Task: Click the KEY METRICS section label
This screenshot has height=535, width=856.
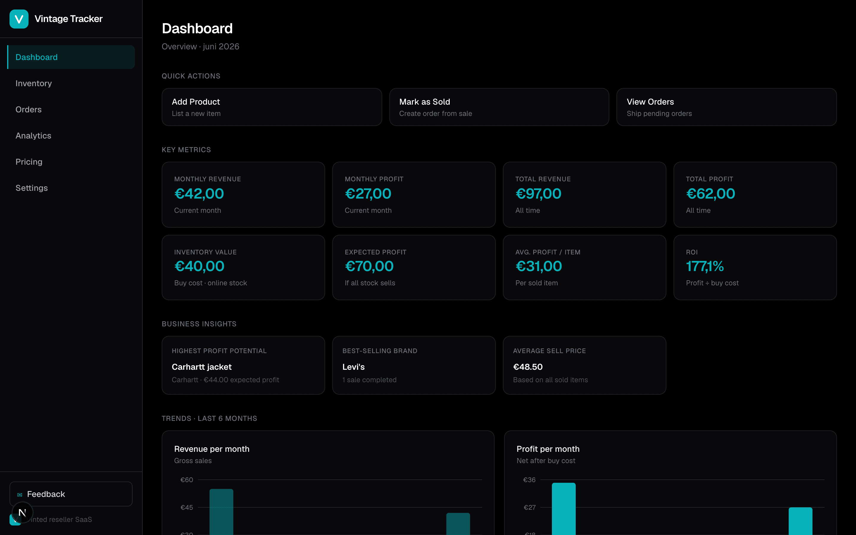Action: click(x=186, y=150)
